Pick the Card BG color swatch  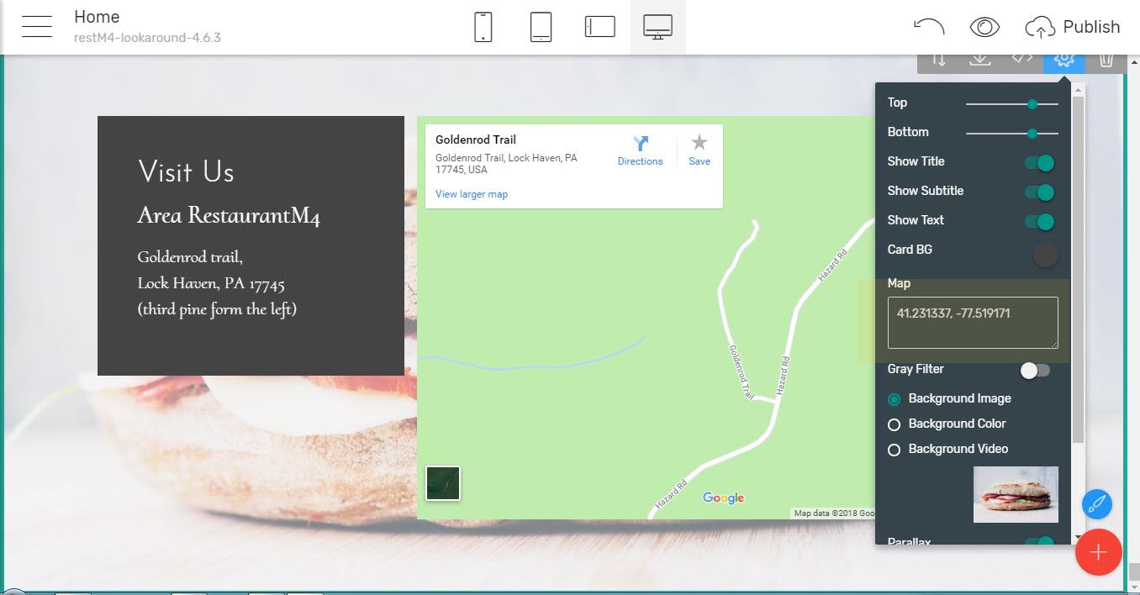1045,255
